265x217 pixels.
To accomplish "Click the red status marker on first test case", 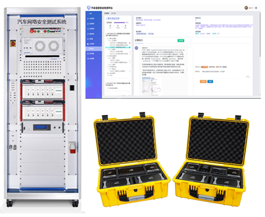I will click(x=130, y=43).
